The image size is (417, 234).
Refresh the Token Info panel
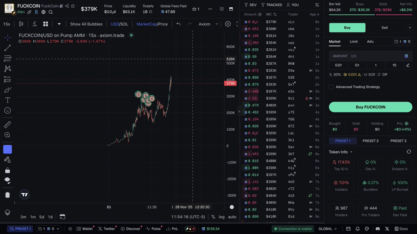pyautogui.click(x=409, y=152)
